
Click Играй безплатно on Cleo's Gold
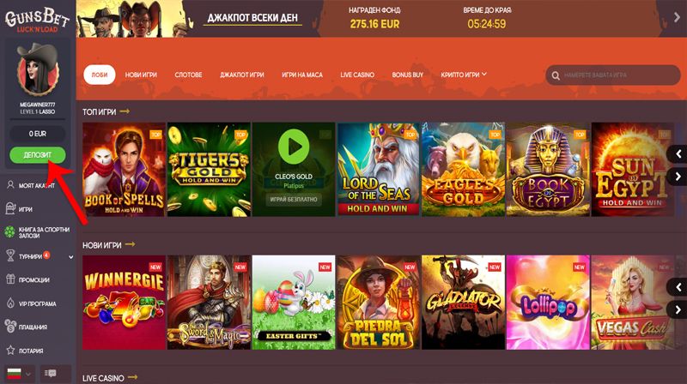coord(294,199)
